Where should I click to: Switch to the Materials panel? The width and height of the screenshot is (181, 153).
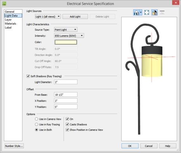tap(10, 24)
